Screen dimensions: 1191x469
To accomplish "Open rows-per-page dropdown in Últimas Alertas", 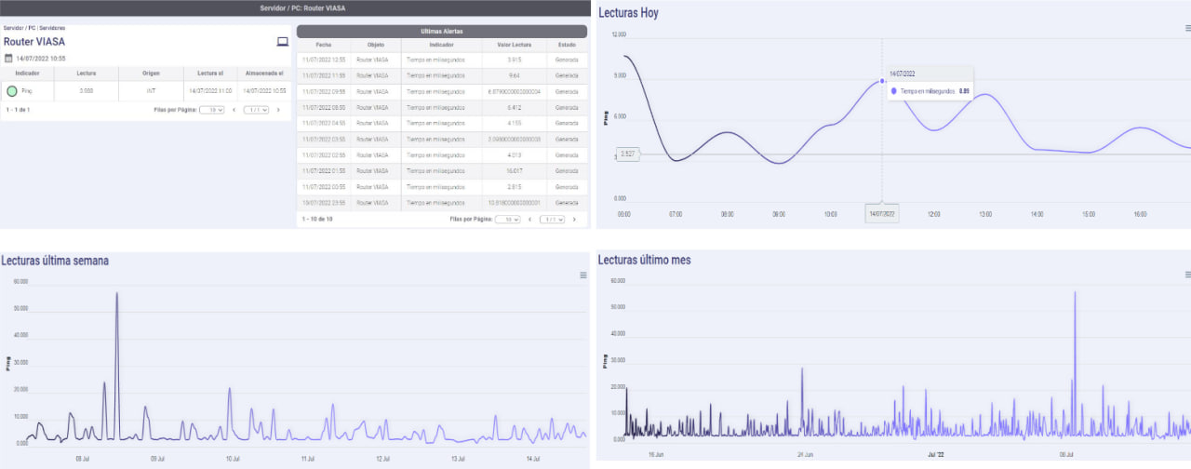I will (507, 220).
